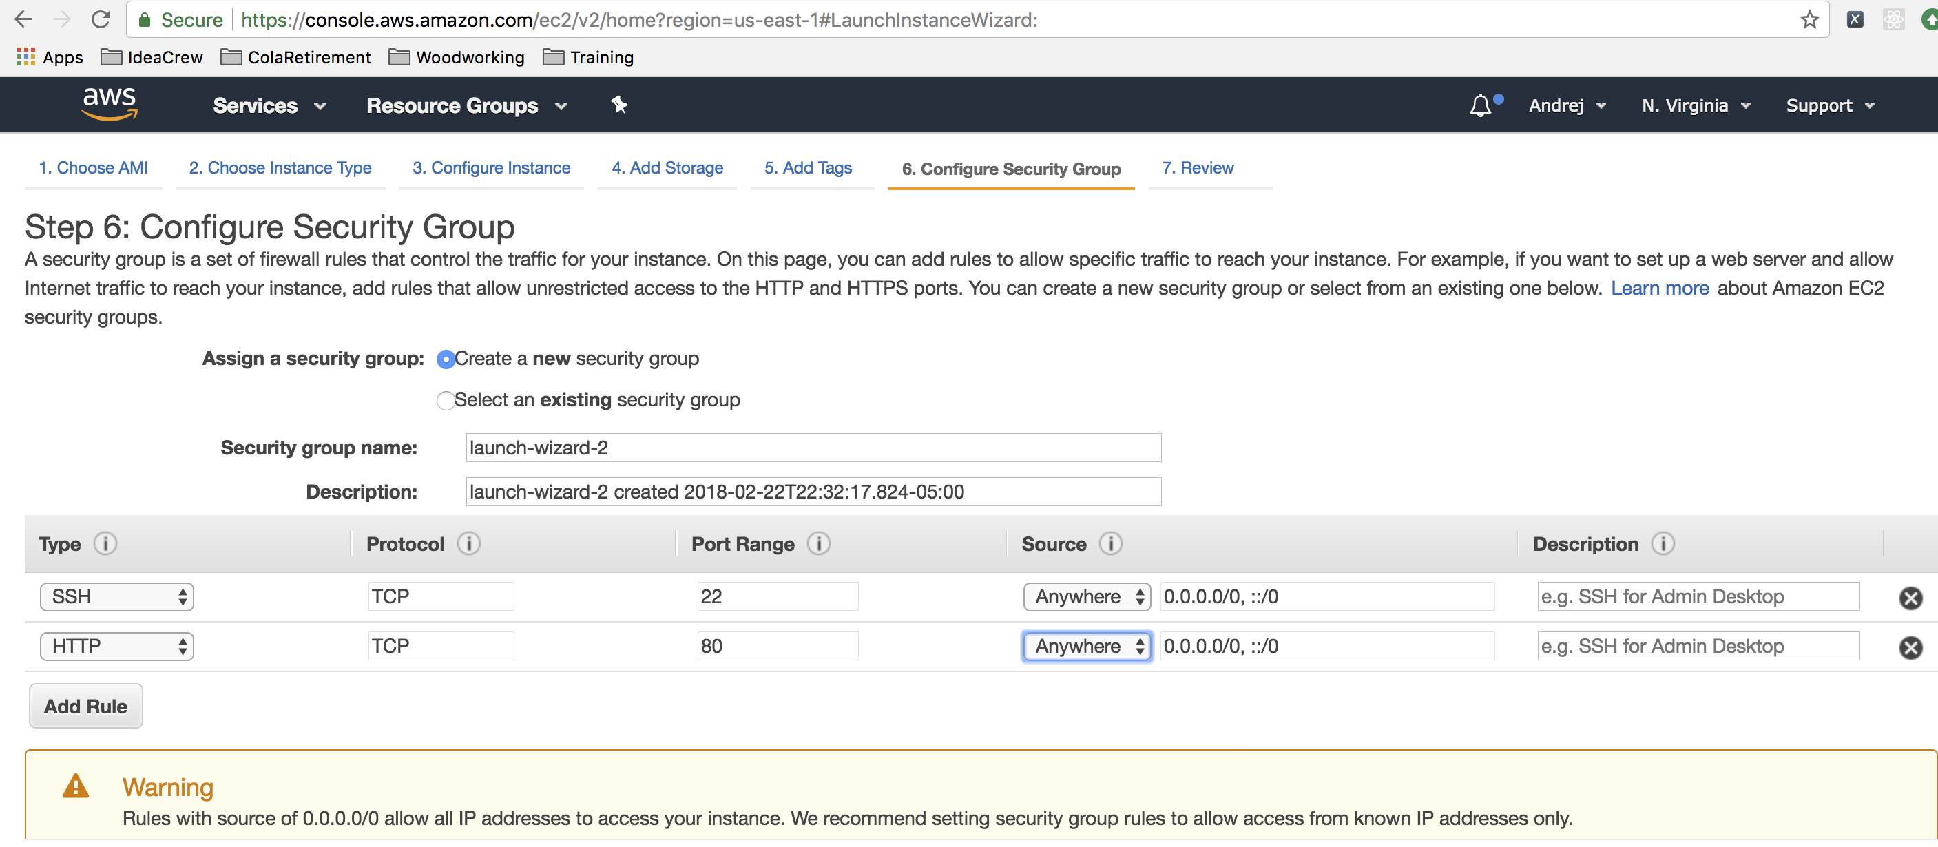The width and height of the screenshot is (1938, 847).
Task: Select an existing security group option
Action: click(446, 400)
